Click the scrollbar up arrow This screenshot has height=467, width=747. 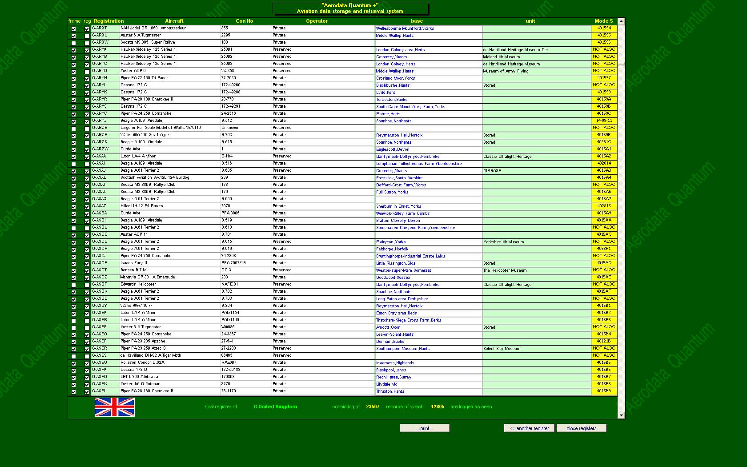coord(621,21)
